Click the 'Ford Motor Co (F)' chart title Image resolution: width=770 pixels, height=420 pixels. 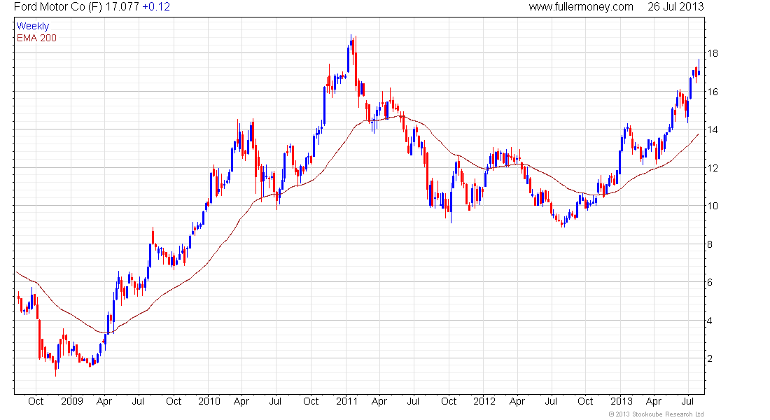tap(58, 6)
